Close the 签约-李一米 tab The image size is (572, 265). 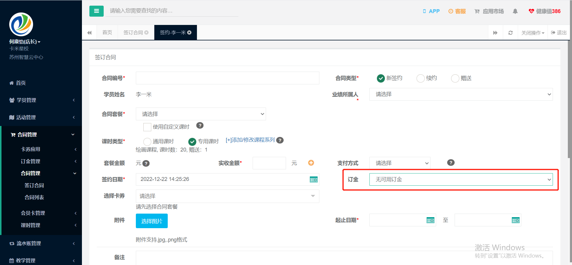point(189,32)
